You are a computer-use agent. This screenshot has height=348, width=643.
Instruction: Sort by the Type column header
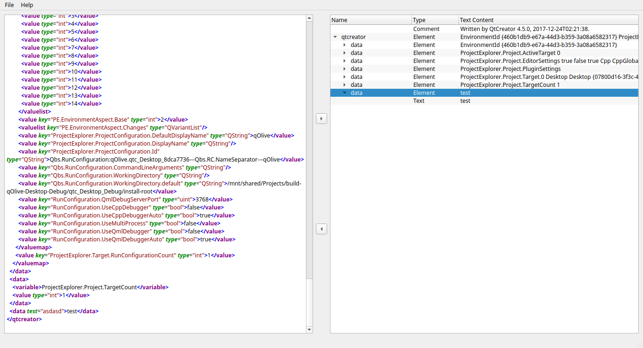coord(435,20)
